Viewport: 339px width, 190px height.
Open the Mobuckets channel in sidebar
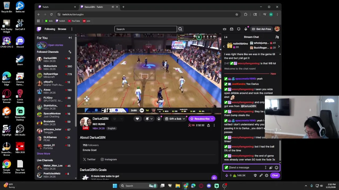coord(56,68)
